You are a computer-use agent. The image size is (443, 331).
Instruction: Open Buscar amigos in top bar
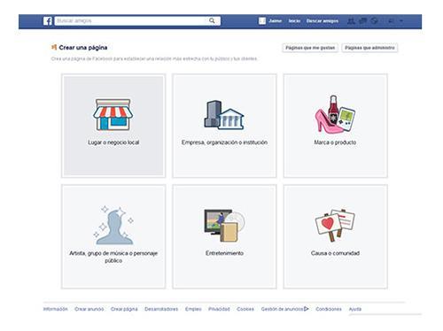323,21
